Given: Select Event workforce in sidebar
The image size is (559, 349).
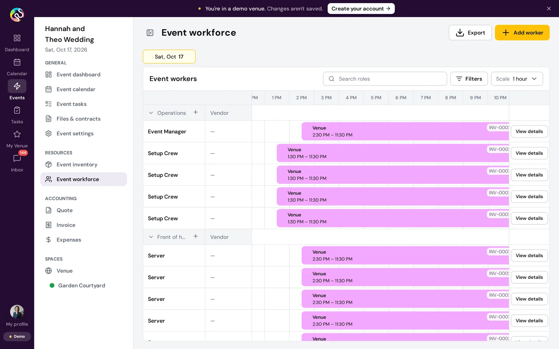Looking at the screenshot, I should 84,179.
